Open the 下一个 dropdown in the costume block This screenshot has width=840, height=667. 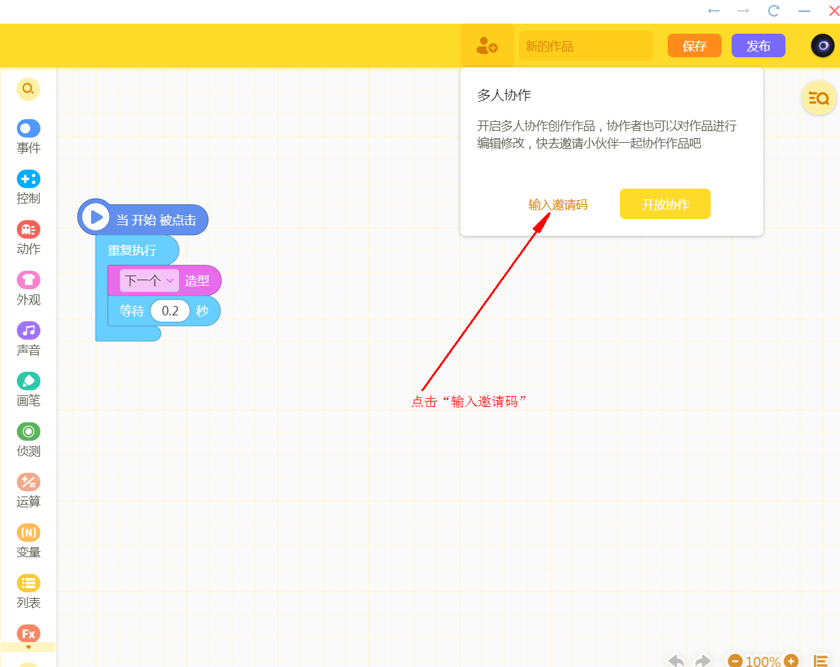[x=149, y=280]
